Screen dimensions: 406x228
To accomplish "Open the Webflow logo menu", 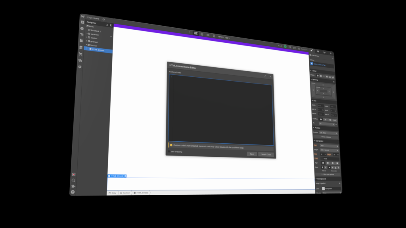I will pos(82,16).
